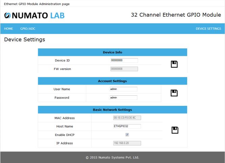The image size is (225, 163).
Task: Focus the Device ID input field
Action: coord(124,60)
